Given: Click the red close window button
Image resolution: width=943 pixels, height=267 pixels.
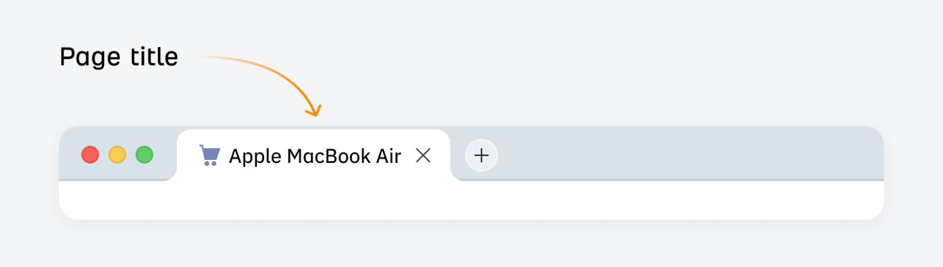Looking at the screenshot, I should click(90, 155).
